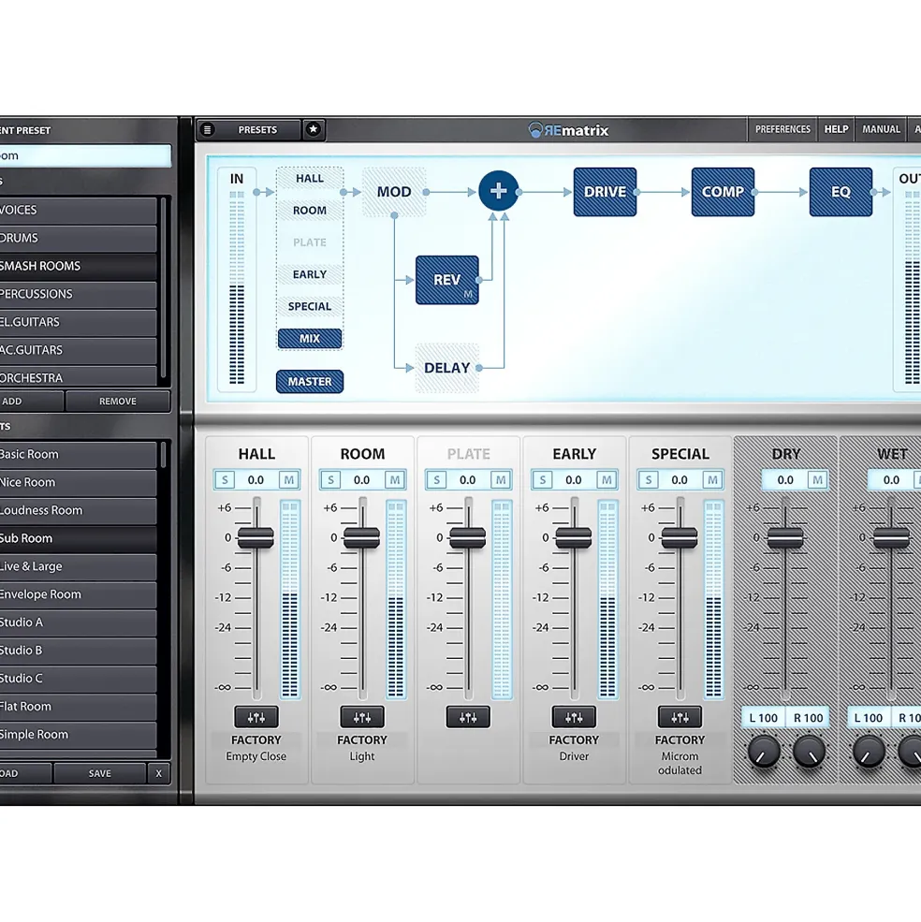The image size is (921, 922).
Task: Mute the ROOM channel
Action: 395,480
